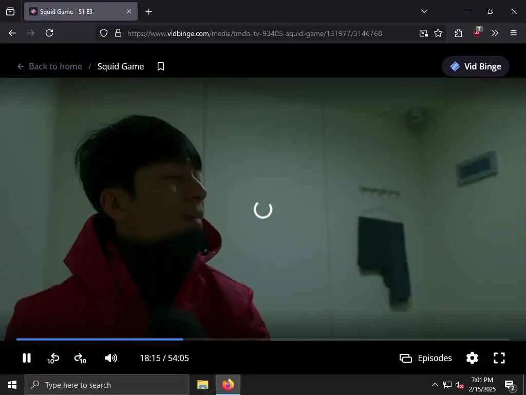526x395 pixels.
Task: Open Firefox application menu
Action: click(x=513, y=33)
